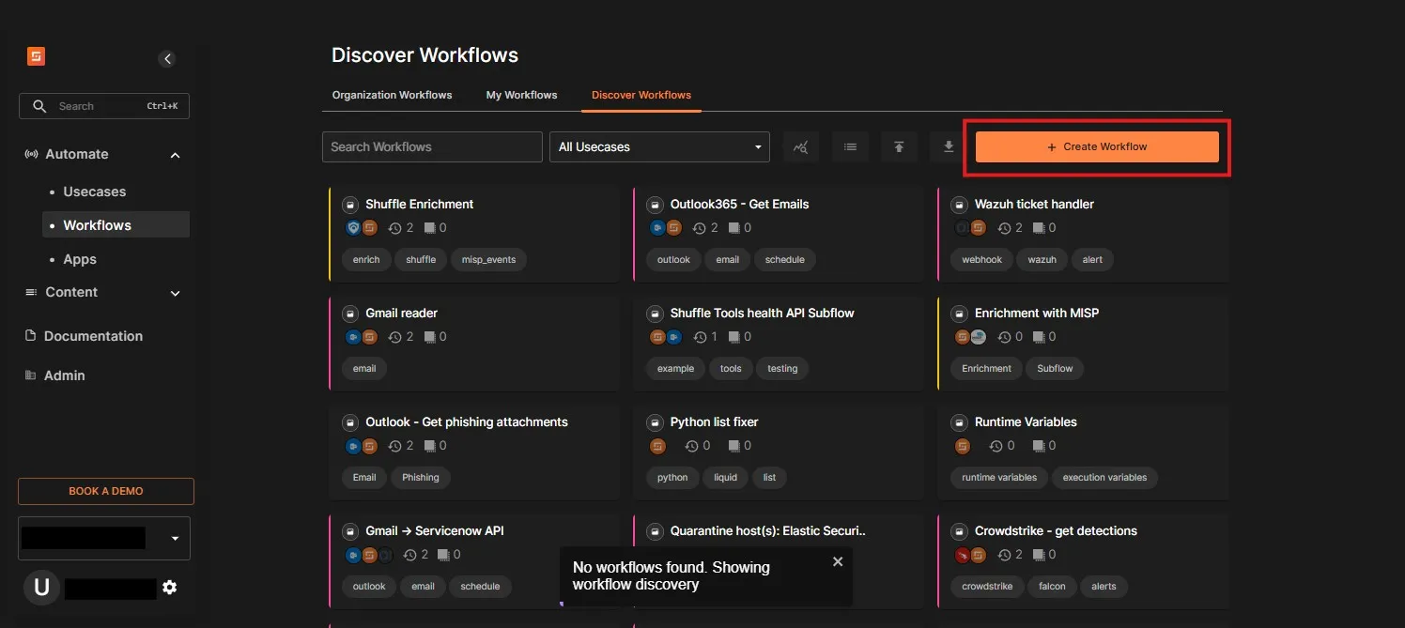Switch to My Workflows tab
The height and width of the screenshot is (628, 1405).
521,95
